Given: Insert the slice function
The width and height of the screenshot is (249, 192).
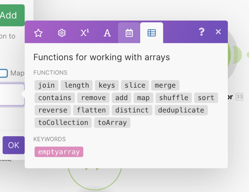Looking at the screenshot, I should click(135, 86).
